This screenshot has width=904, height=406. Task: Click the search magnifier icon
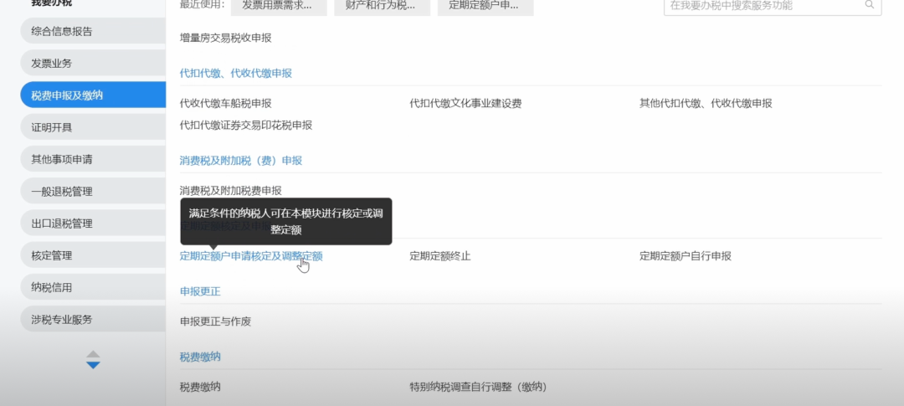click(870, 5)
